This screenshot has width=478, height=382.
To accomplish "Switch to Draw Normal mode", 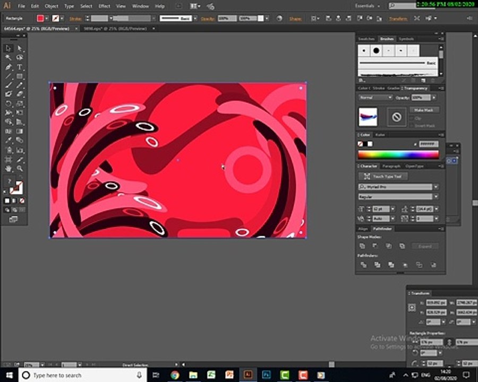I will pos(7,210).
